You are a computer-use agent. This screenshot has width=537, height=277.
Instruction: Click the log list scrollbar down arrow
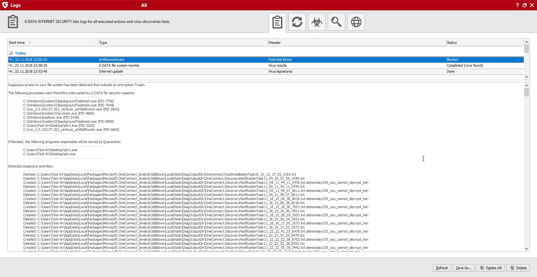click(x=526, y=77)
